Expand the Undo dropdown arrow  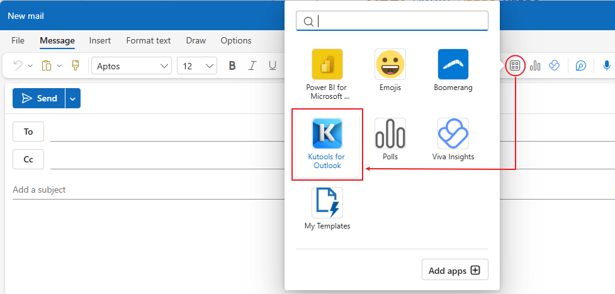click(30, 66)
